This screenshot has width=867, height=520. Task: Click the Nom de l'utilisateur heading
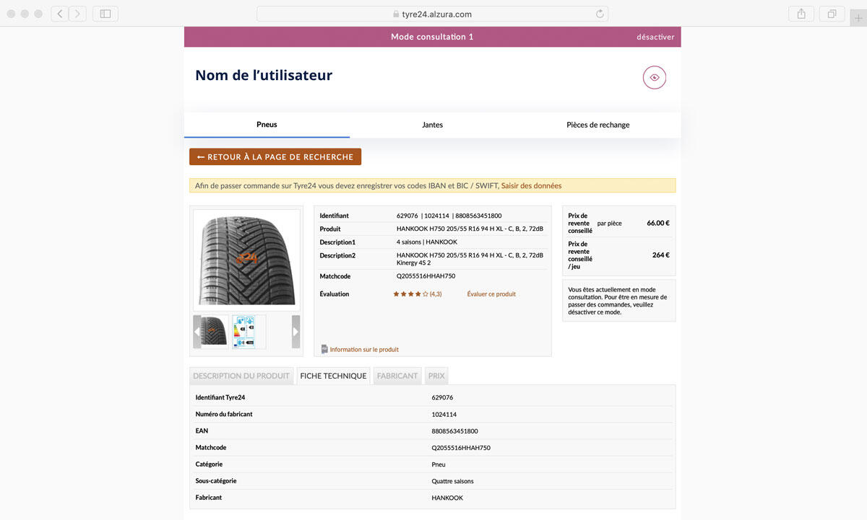(264, 76)
